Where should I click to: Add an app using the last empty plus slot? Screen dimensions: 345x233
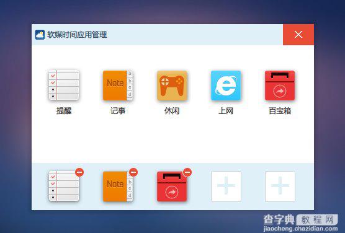280,186
